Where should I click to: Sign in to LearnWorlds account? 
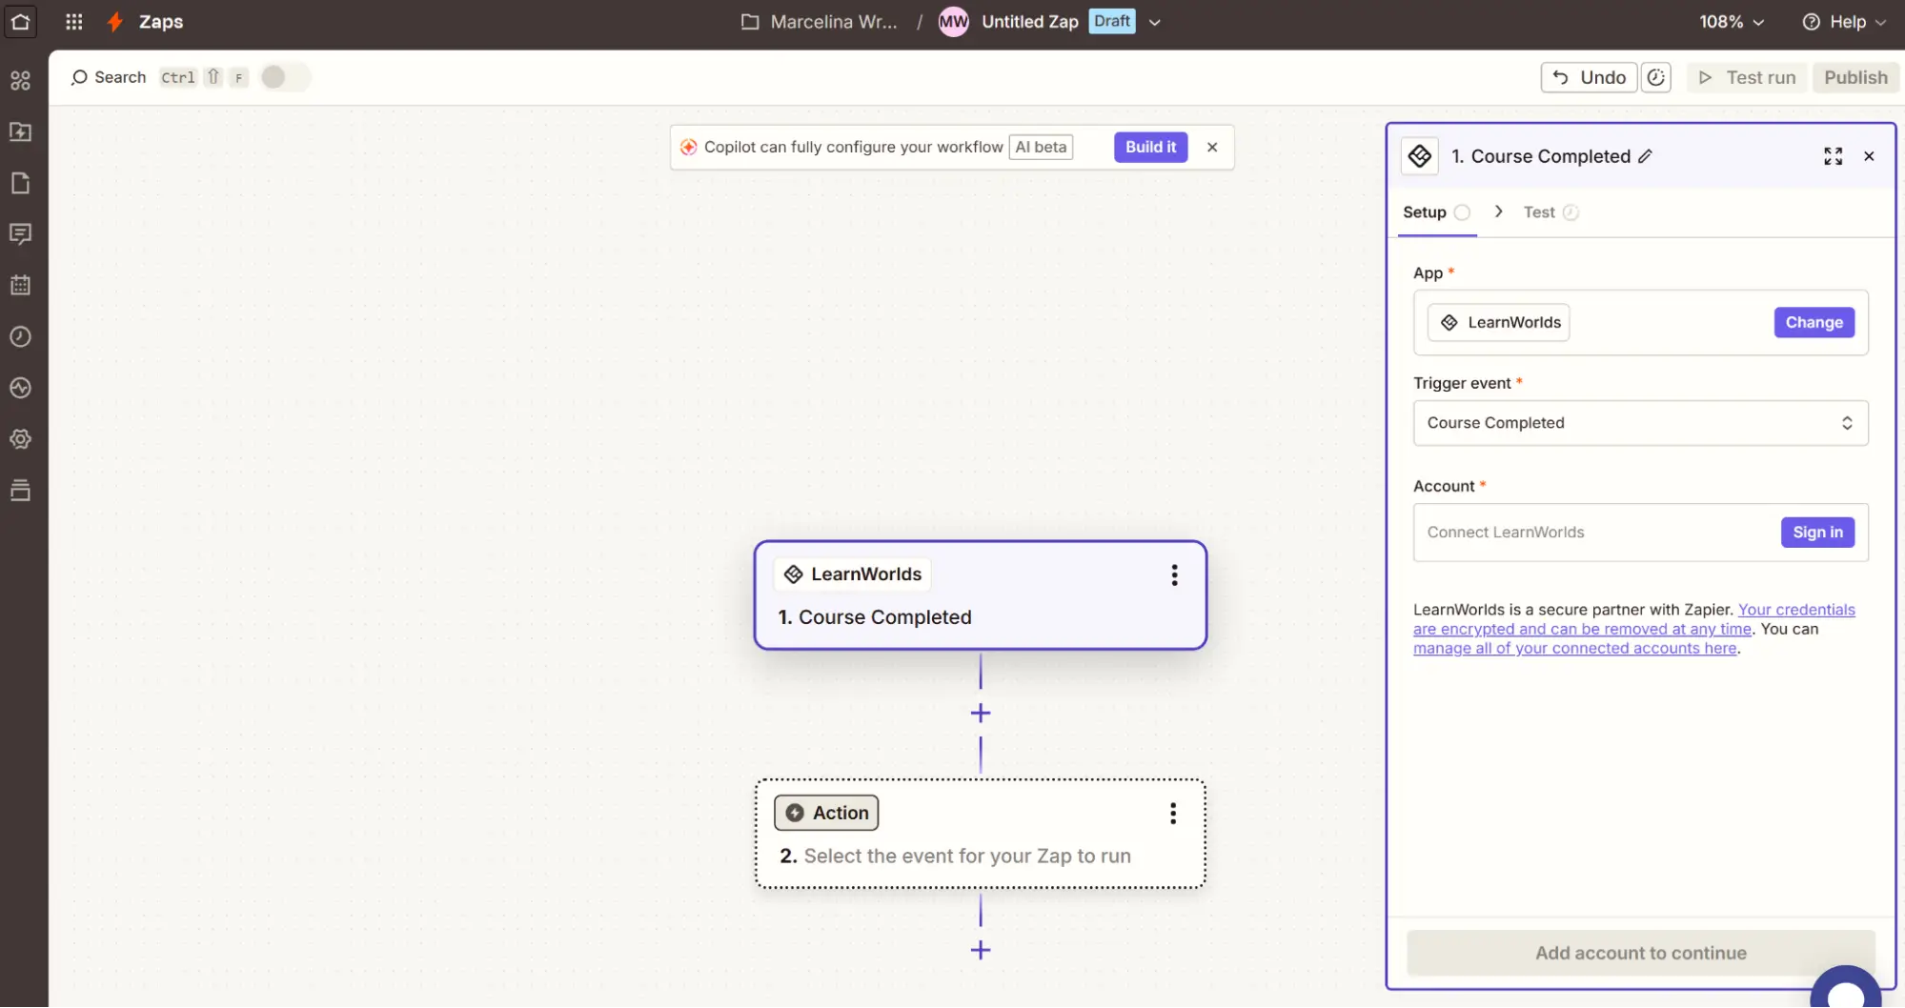1817,533
